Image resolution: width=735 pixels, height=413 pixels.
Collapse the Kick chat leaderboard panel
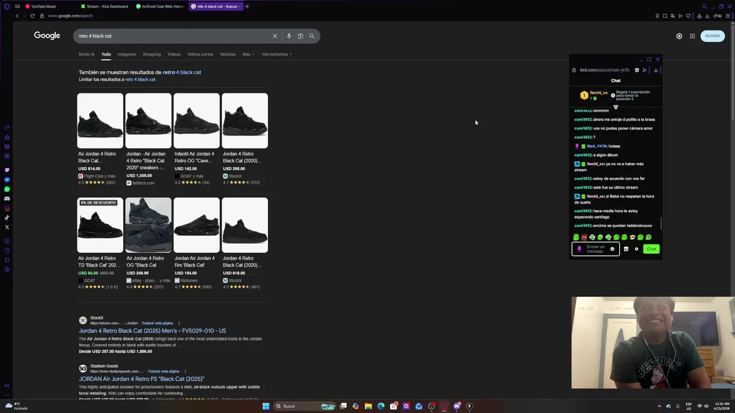[x=616, y=107]
